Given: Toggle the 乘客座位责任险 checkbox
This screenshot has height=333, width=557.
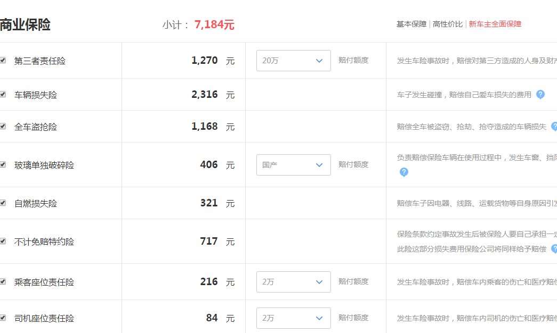Looking at the screenshot, I should point(3,281).
